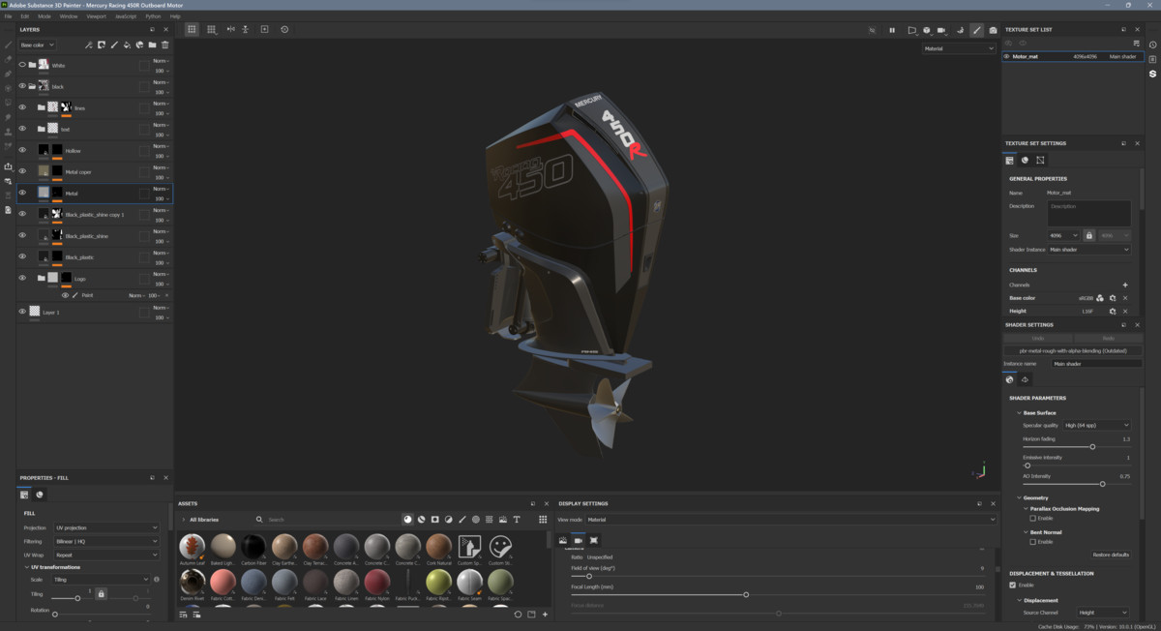Click the Add folder icon in Layers
This screenshot has height=631, width=1161.
[152, 45]
